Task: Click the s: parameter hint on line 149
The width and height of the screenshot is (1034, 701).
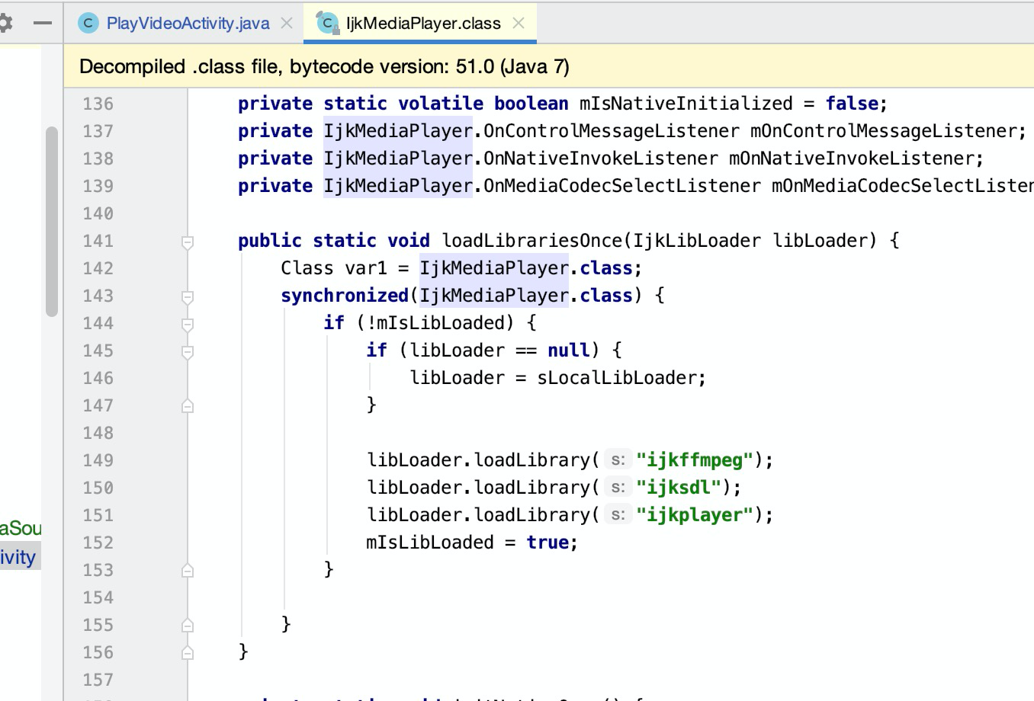Action: click(x=618, y=460)
